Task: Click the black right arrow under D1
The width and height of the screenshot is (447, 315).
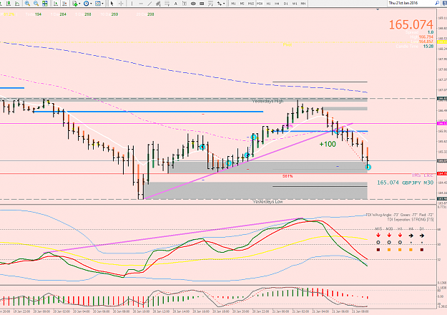Action: [422, 236]
